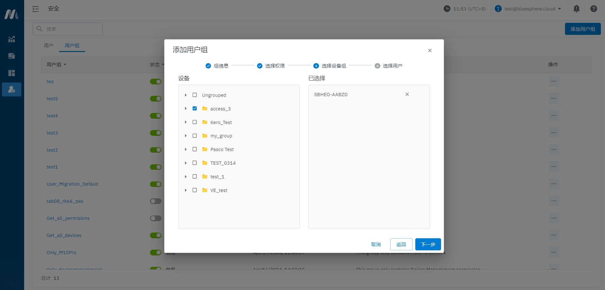Open the actions menu for group tea
605x290 pixels.
click(554, 81)
